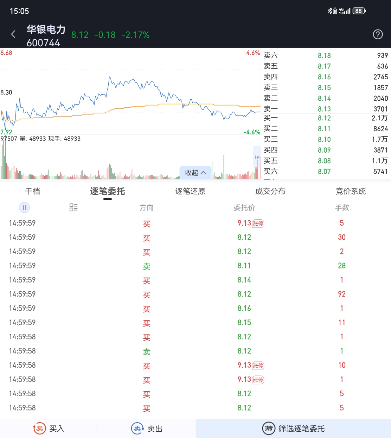This screenshot has height=438, width=391.
Task: Select the 卖二 8.14 quote row
Action: 326,98
